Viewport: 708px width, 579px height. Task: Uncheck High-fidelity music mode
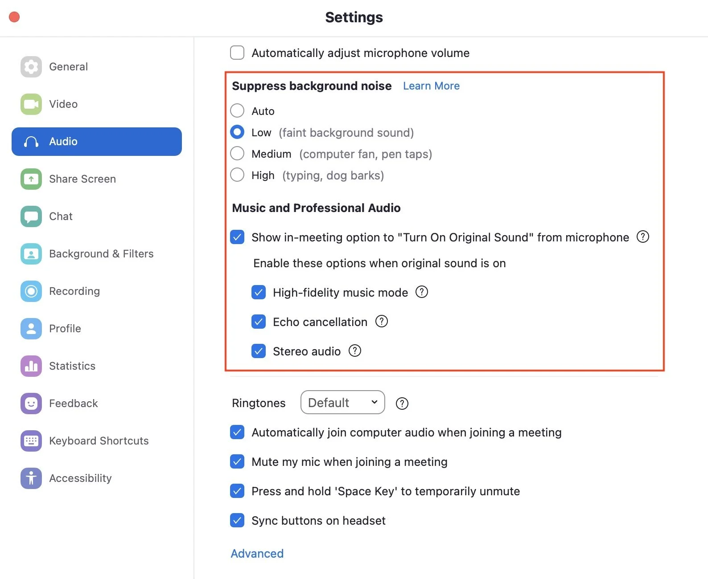(x=259, y=292)
